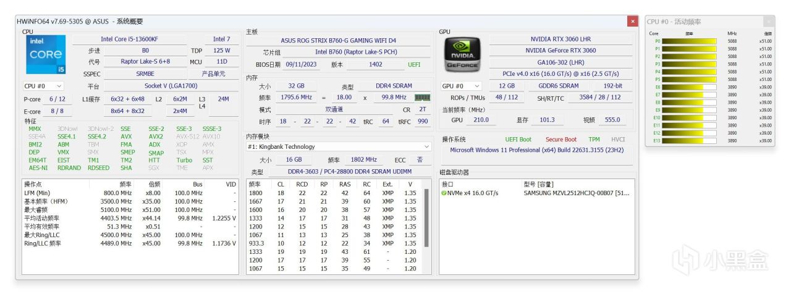
Task: Click the Turbo feature flag
Action: coord(184,160)
